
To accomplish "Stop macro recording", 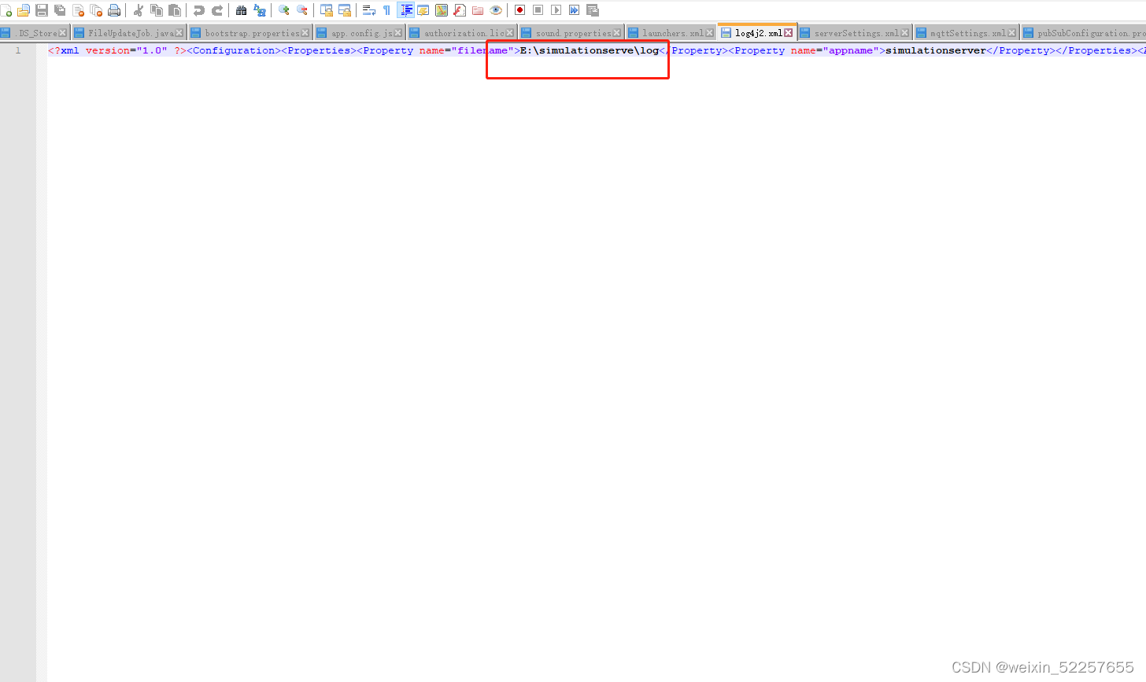I will 538,10.
